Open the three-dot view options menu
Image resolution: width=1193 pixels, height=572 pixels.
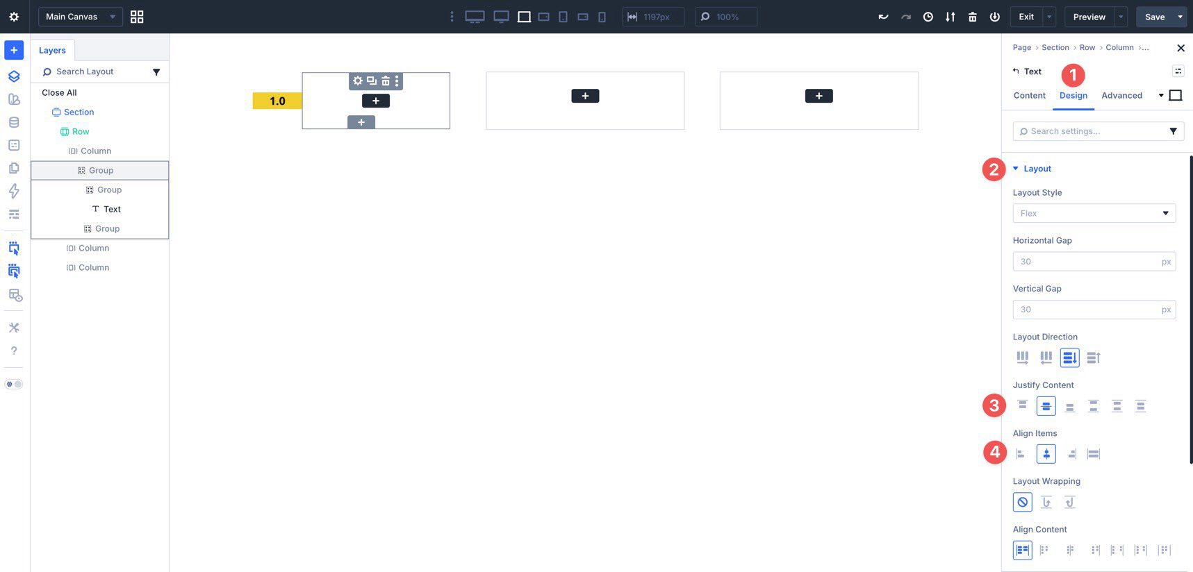point(452,17)
